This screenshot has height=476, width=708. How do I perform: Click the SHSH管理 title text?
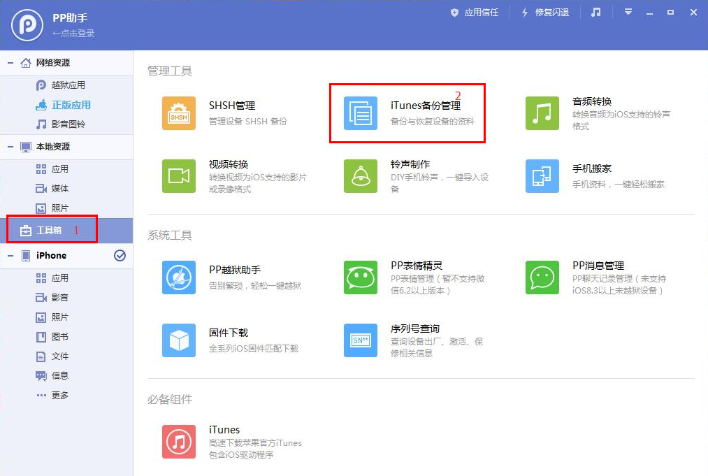(x=232, y=106)
